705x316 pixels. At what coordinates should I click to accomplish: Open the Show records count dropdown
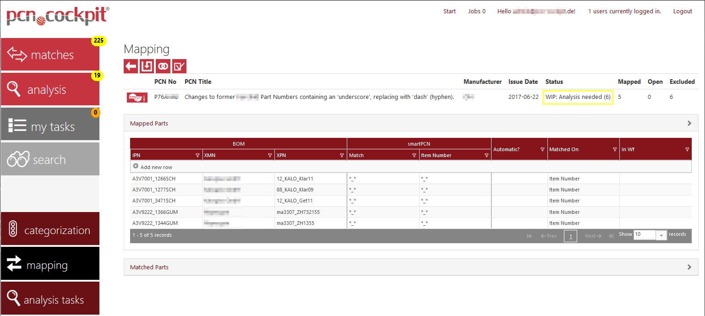[x=661, y=235]
